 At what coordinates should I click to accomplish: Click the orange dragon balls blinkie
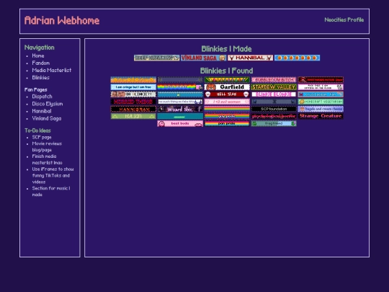pos(298,58)
